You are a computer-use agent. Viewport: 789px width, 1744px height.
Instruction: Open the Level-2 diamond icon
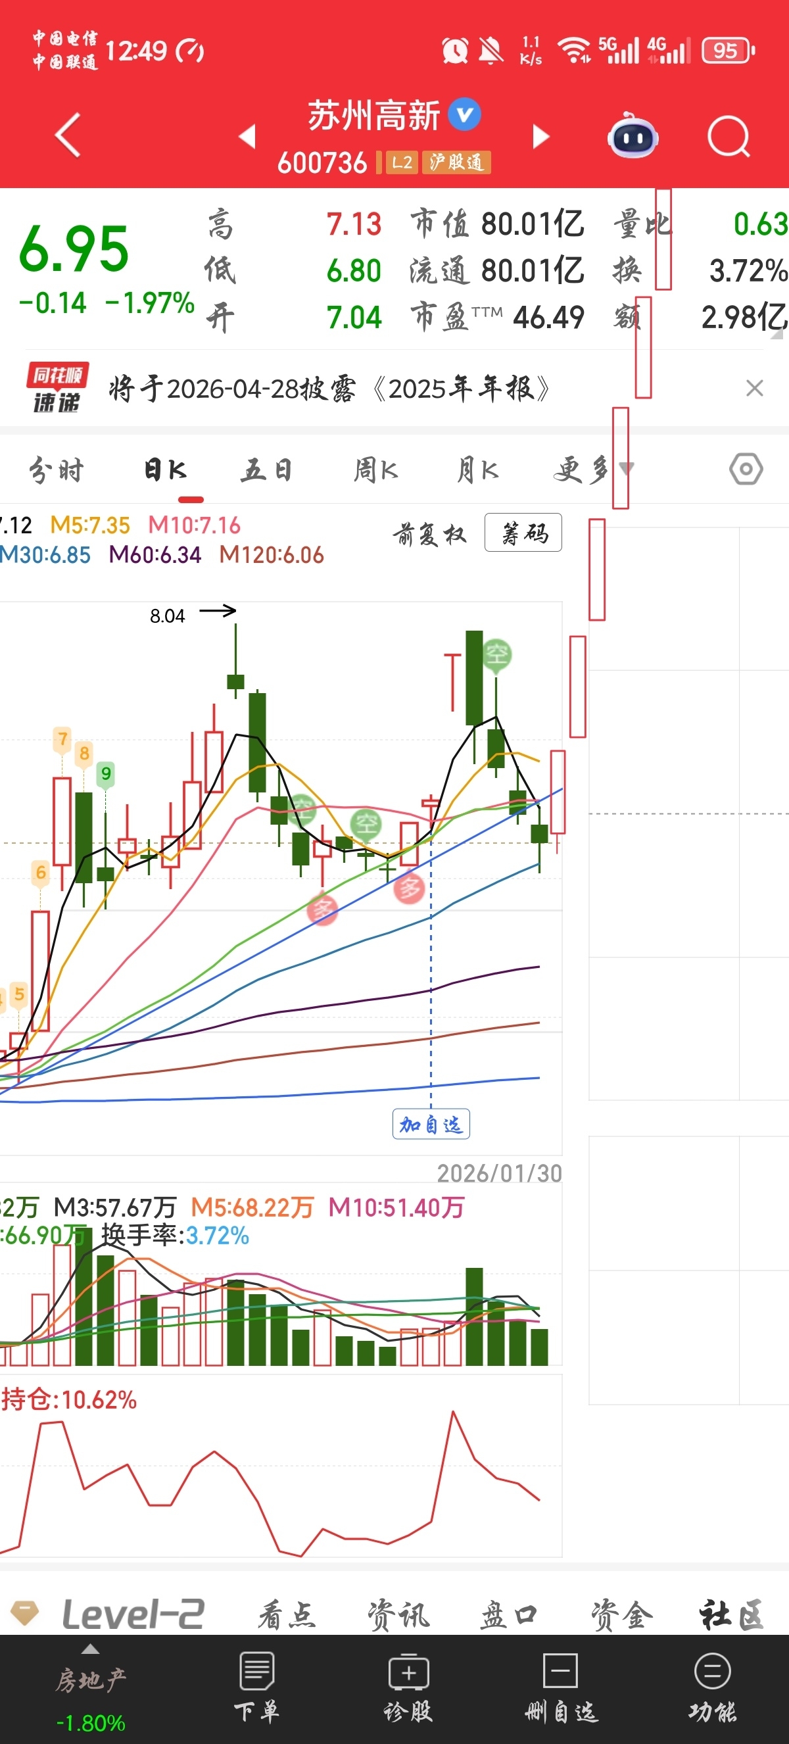click(x=25, y=1612)
